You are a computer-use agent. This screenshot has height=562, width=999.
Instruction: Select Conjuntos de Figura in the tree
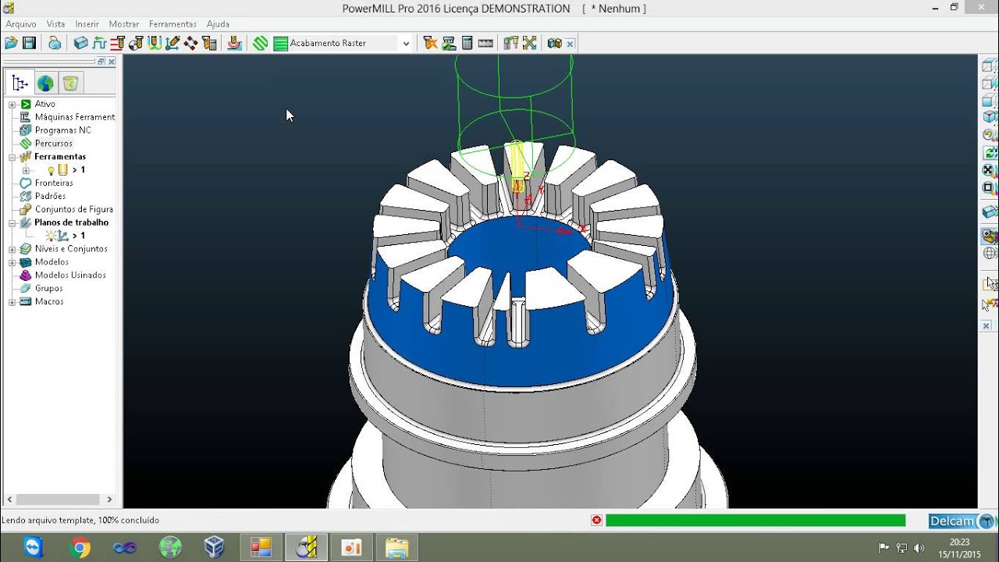[73, 209]
